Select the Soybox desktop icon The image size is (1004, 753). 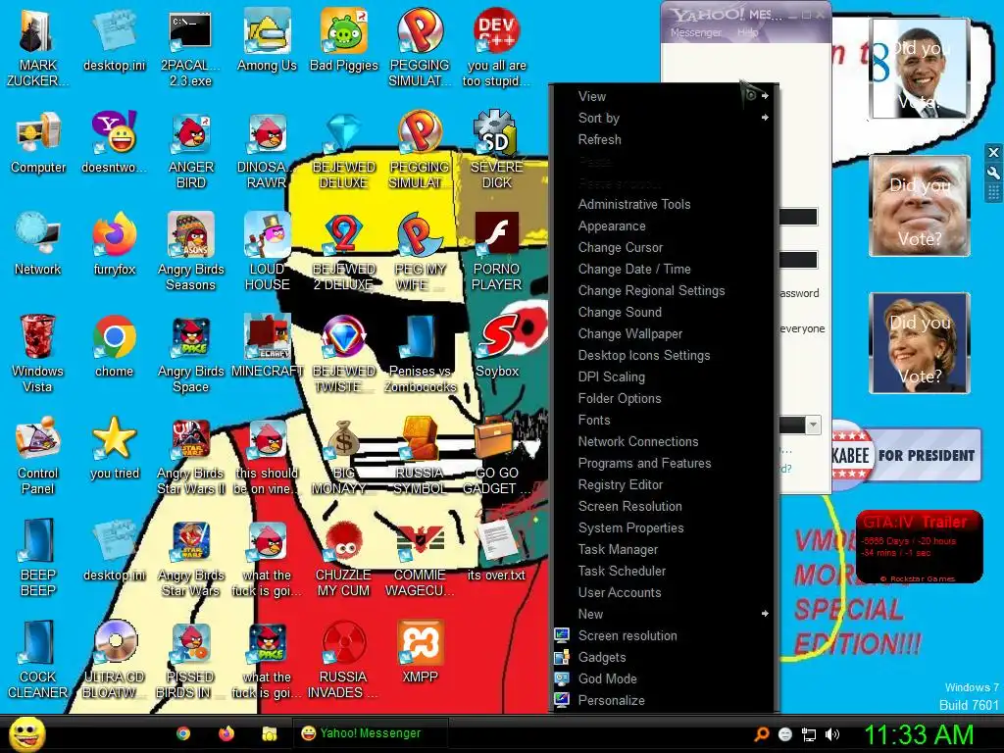(497, 346)
